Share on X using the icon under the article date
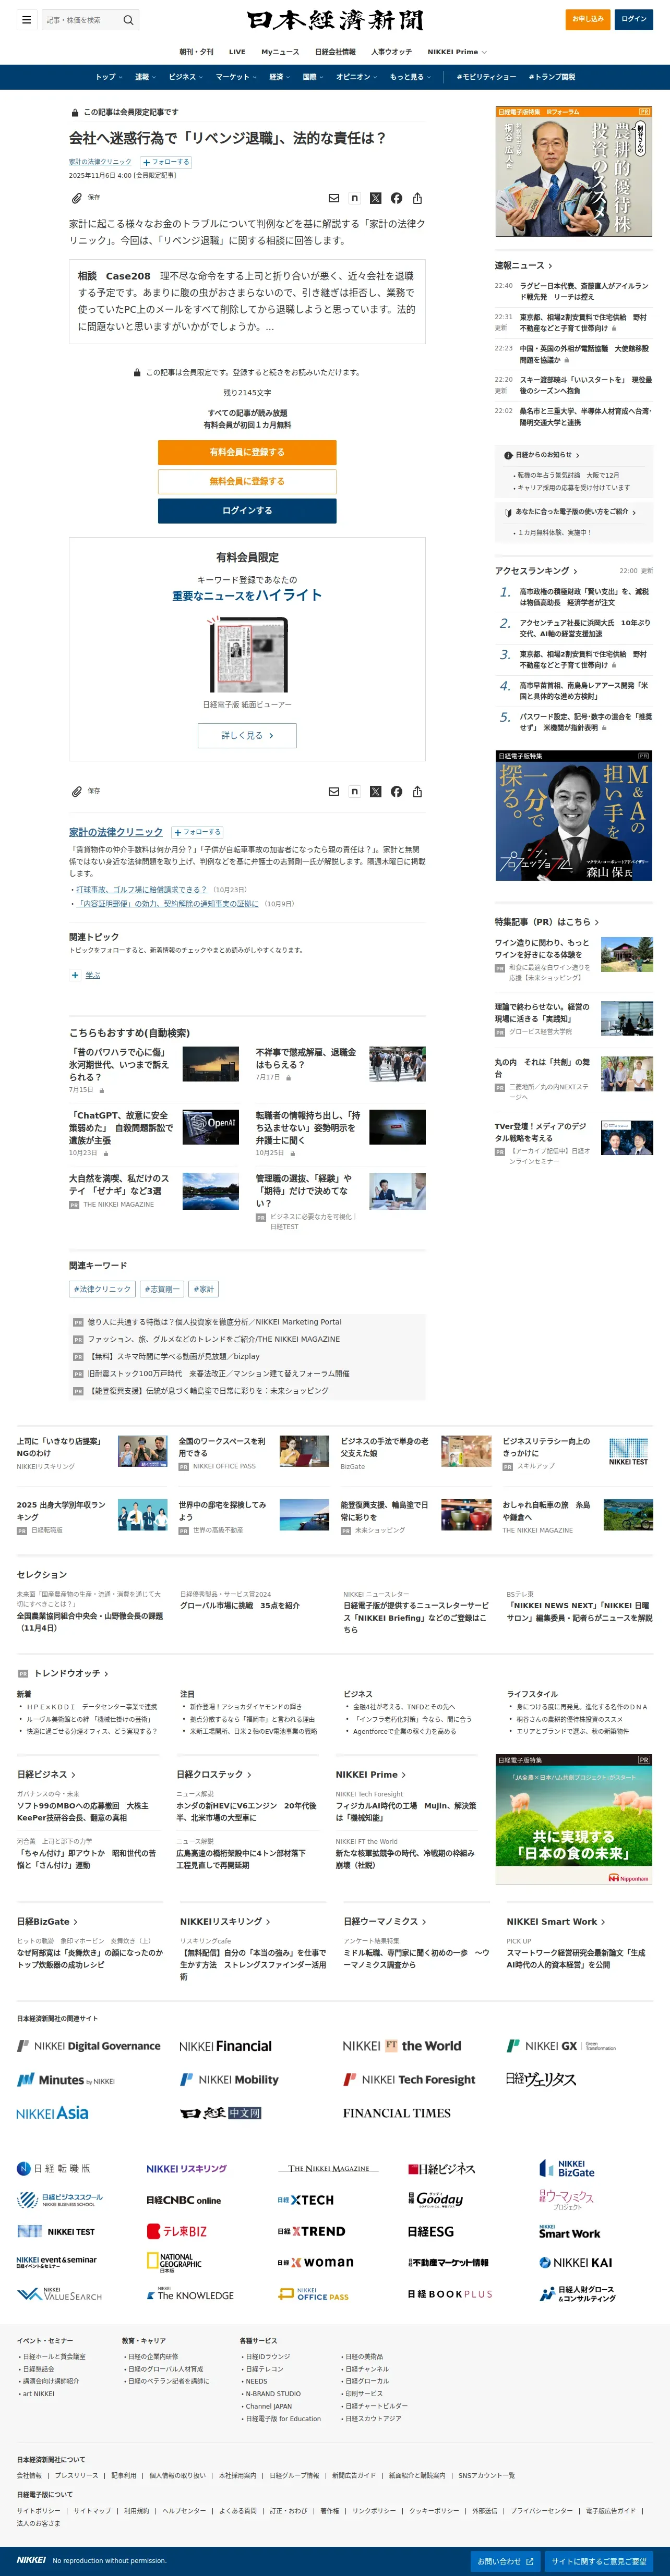 [376, 198]
